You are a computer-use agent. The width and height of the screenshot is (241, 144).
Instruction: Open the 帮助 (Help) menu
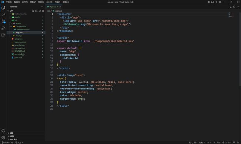pos(66,2)
